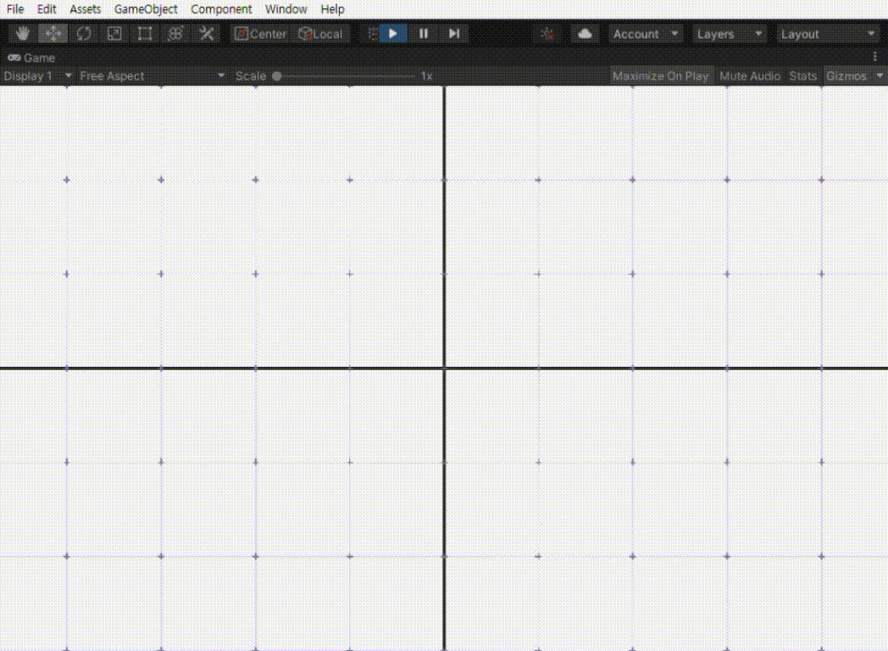This screenshot has width=888, height=651.
Task: Select the Rect transform tool
Action: pyautogui.click(x=145, y=34)
